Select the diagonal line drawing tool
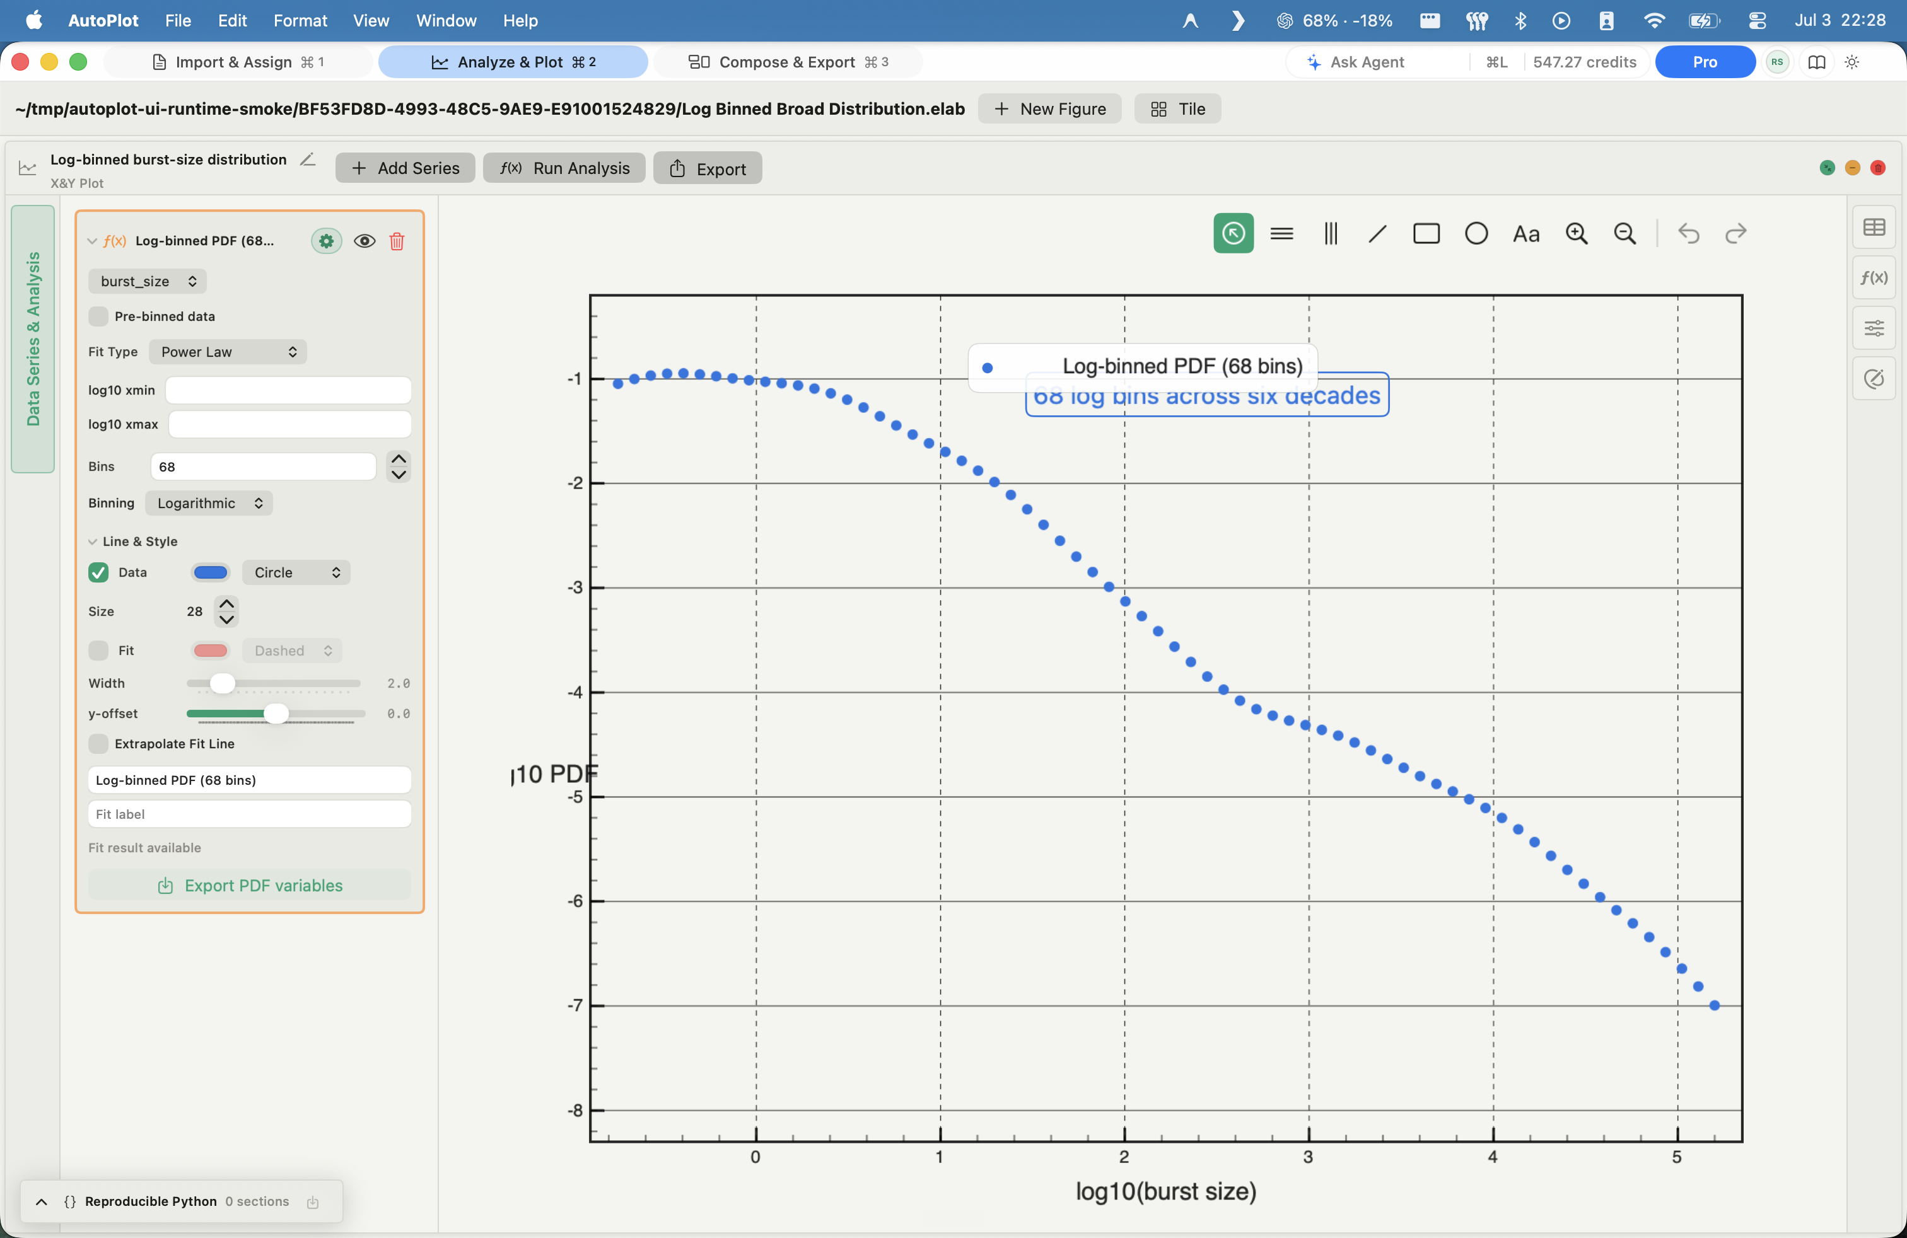The width and height of the screenshot is (1907, 1238). (x=1377, y=233)
